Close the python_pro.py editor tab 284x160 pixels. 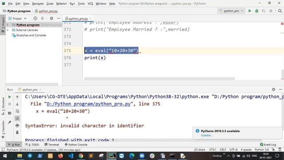pyautogui.click(x=91, y=18)
